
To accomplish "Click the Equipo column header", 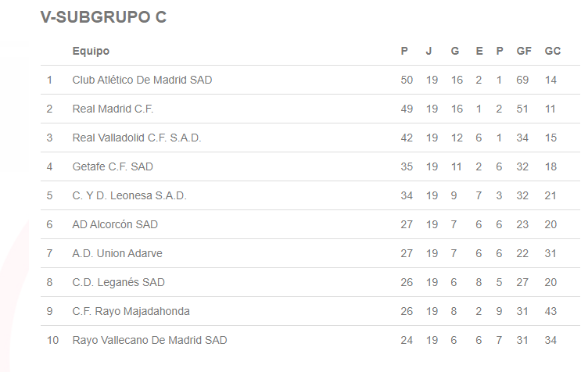I will (x=91, y=51).
